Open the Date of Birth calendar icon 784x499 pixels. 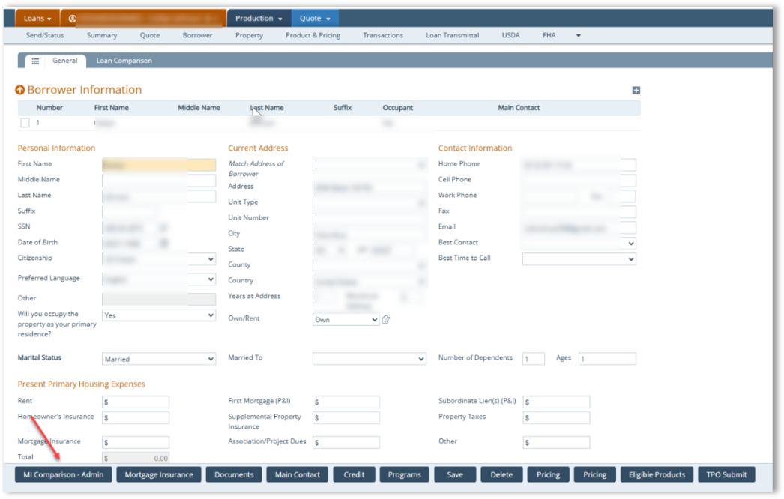tap(163, 244)
